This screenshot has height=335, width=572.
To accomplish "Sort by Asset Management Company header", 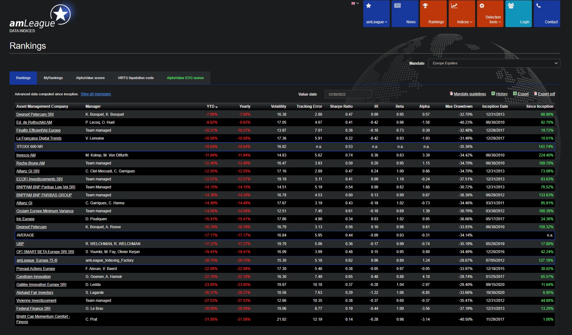I will coord(42,106).
